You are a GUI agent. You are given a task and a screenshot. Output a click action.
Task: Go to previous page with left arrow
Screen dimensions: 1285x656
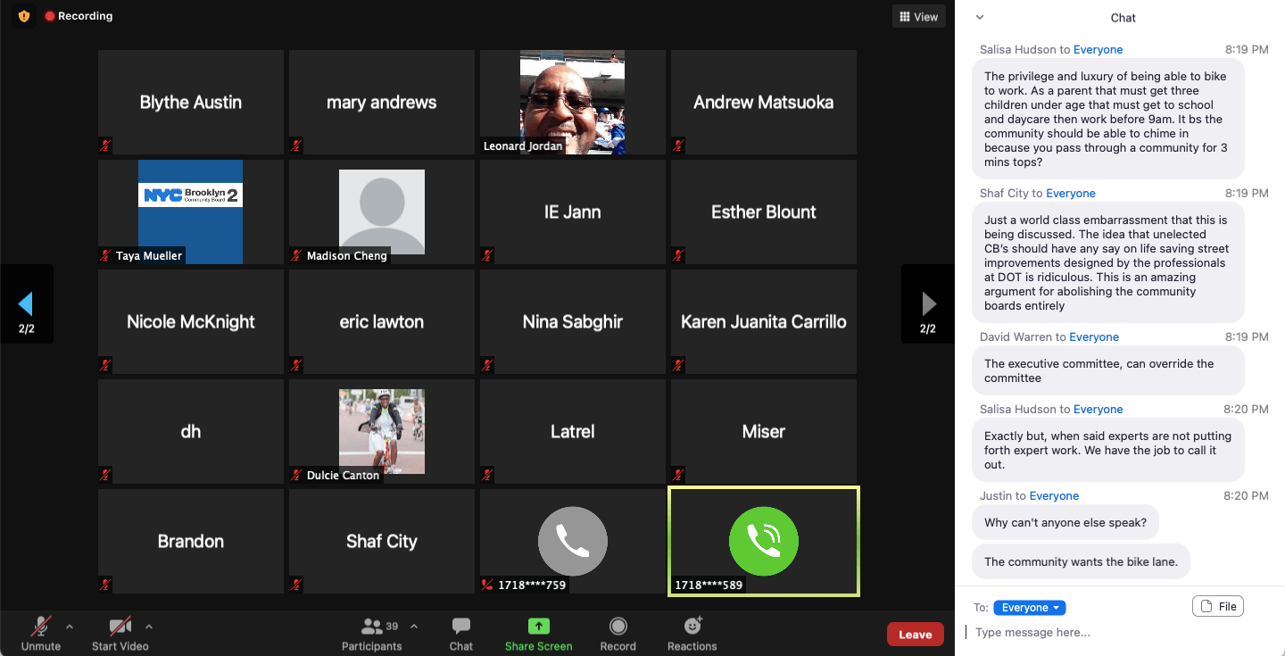[x=26, y=304]
